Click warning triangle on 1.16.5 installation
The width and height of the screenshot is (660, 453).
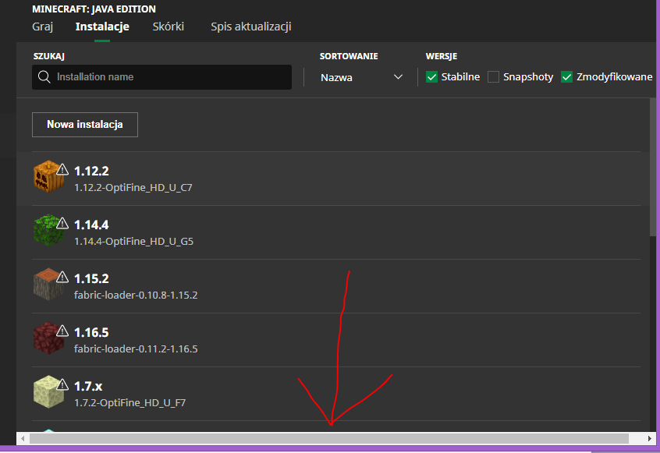click(x=62, y=331)
